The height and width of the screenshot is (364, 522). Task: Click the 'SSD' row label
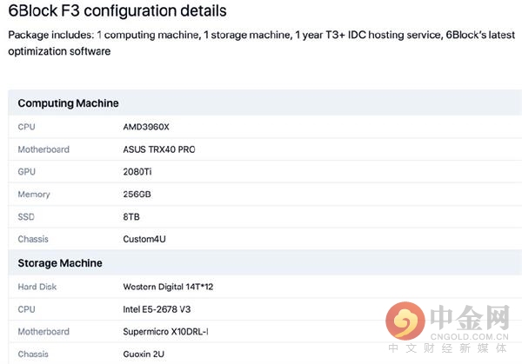(x=26, y=216)
